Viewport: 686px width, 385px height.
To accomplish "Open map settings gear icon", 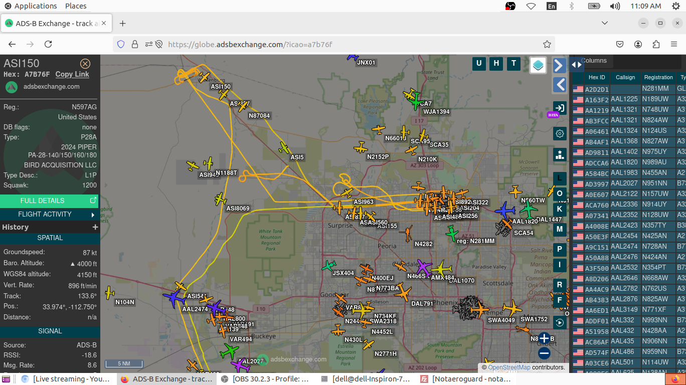I will [x=560, y=133].
